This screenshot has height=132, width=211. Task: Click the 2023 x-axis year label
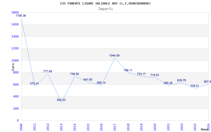coord(195,127)
